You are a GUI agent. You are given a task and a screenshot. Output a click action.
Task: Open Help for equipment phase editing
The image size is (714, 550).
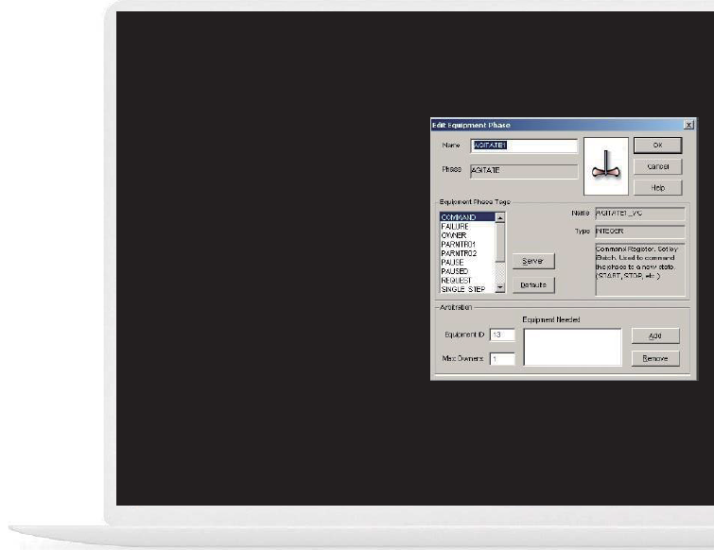tap(658, 187)
